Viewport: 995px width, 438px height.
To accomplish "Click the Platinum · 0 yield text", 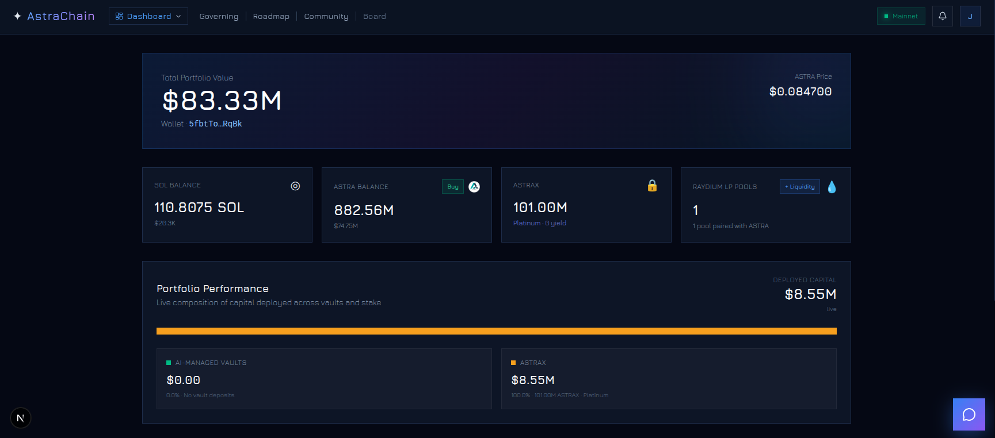I will 540,223.
